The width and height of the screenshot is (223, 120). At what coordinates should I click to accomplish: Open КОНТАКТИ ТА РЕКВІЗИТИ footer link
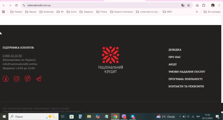pyautogui.click(x=186, y=86)
